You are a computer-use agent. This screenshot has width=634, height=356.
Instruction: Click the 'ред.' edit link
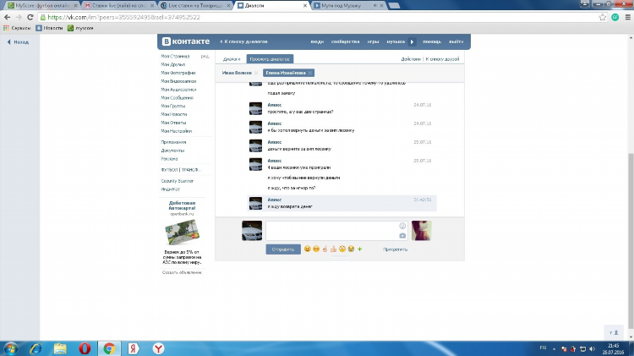coord(205,56)
